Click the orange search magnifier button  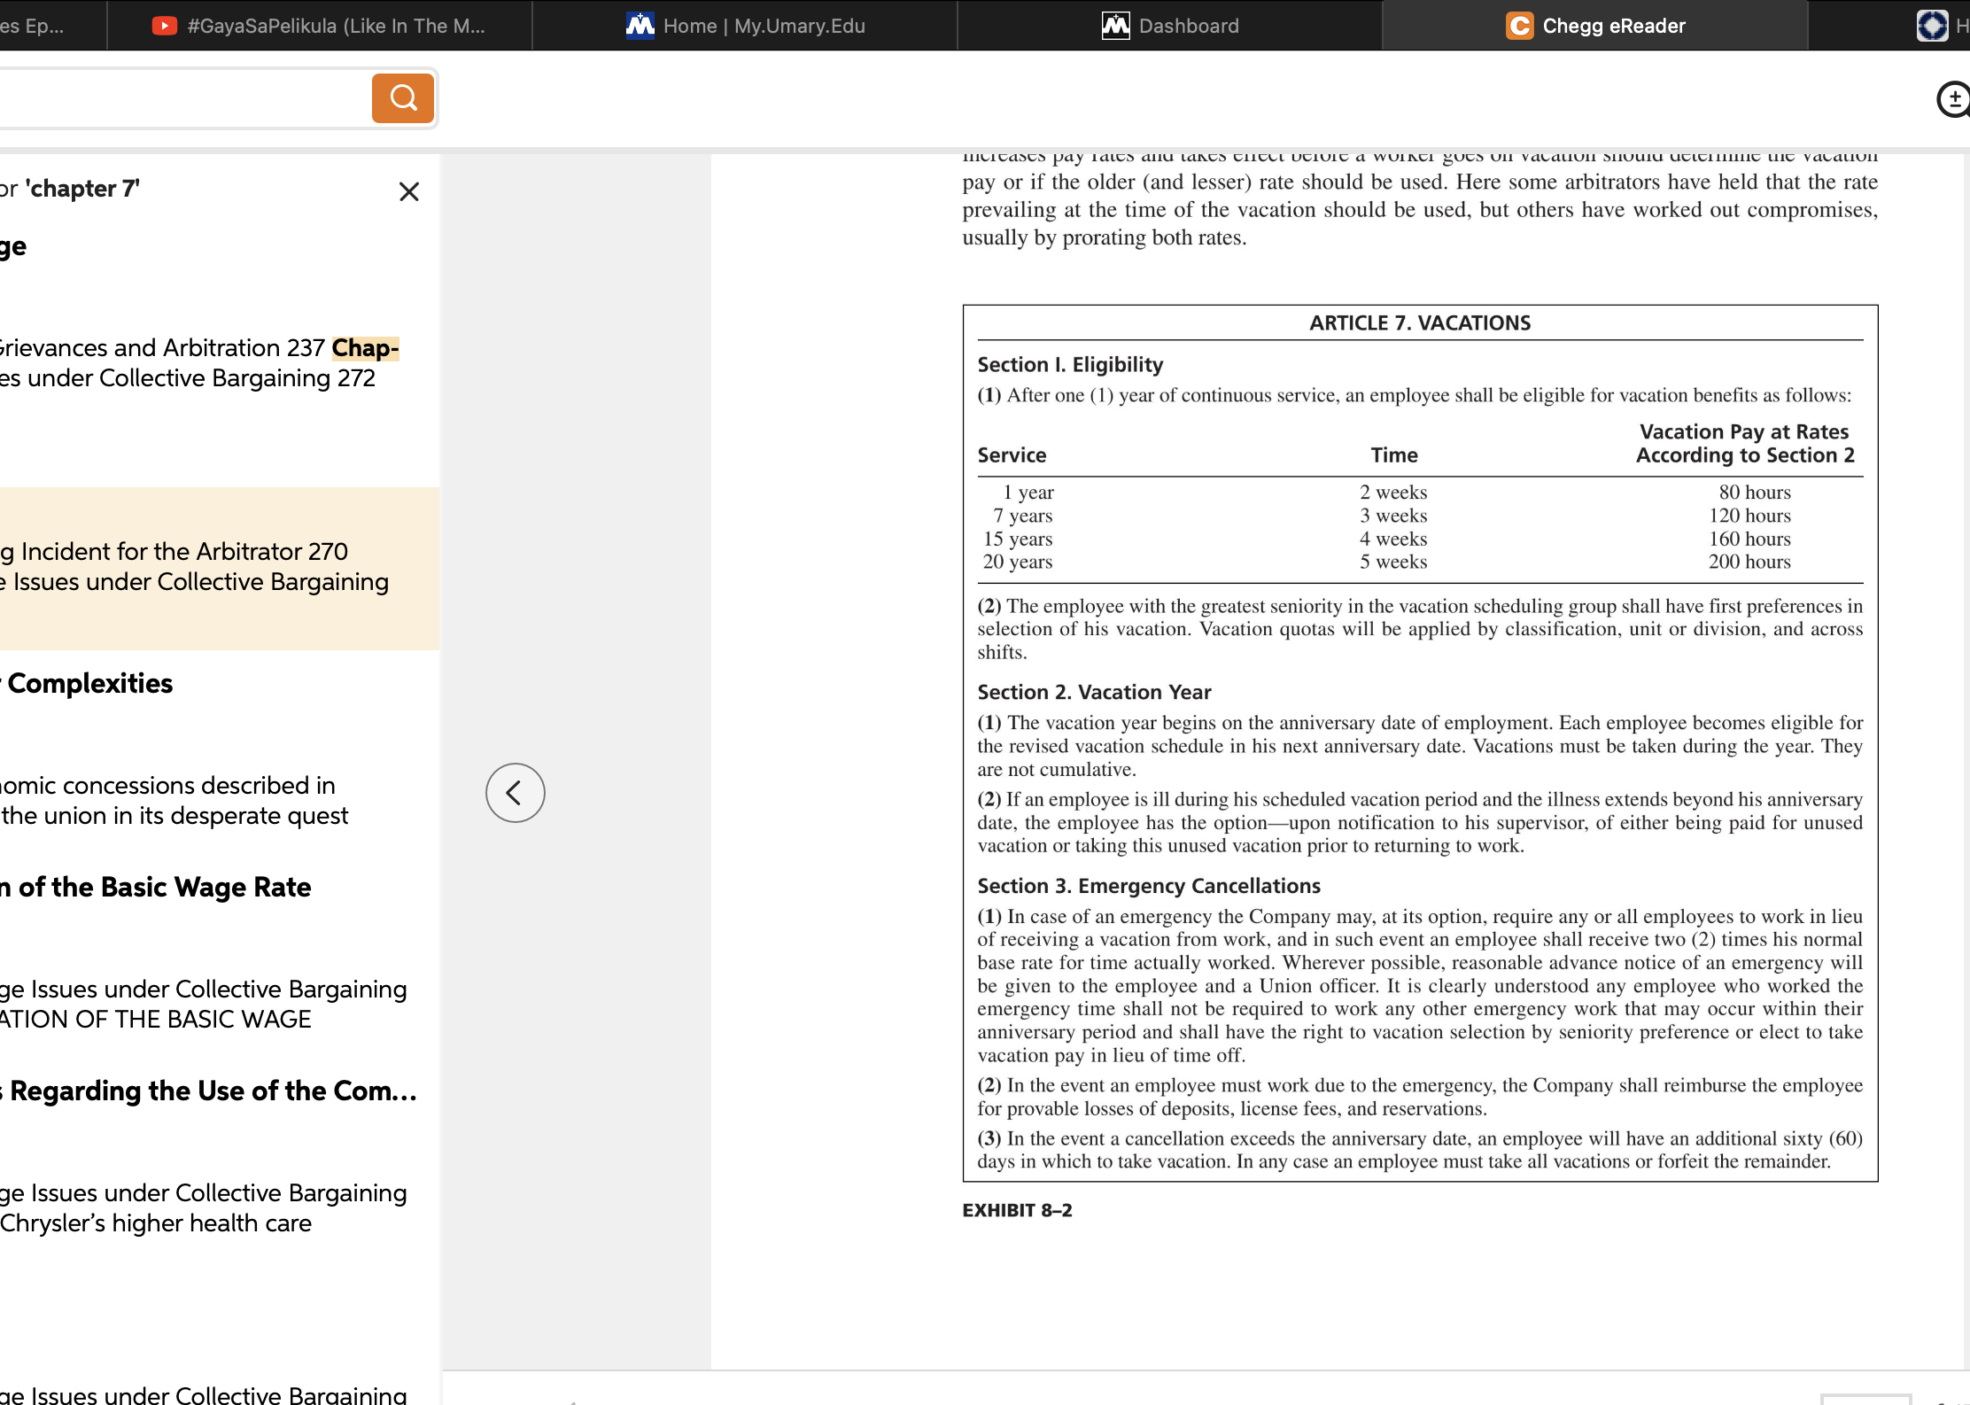point(403,98)
